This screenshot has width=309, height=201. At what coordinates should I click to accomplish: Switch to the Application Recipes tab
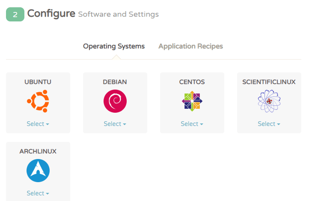click(190, 46)
